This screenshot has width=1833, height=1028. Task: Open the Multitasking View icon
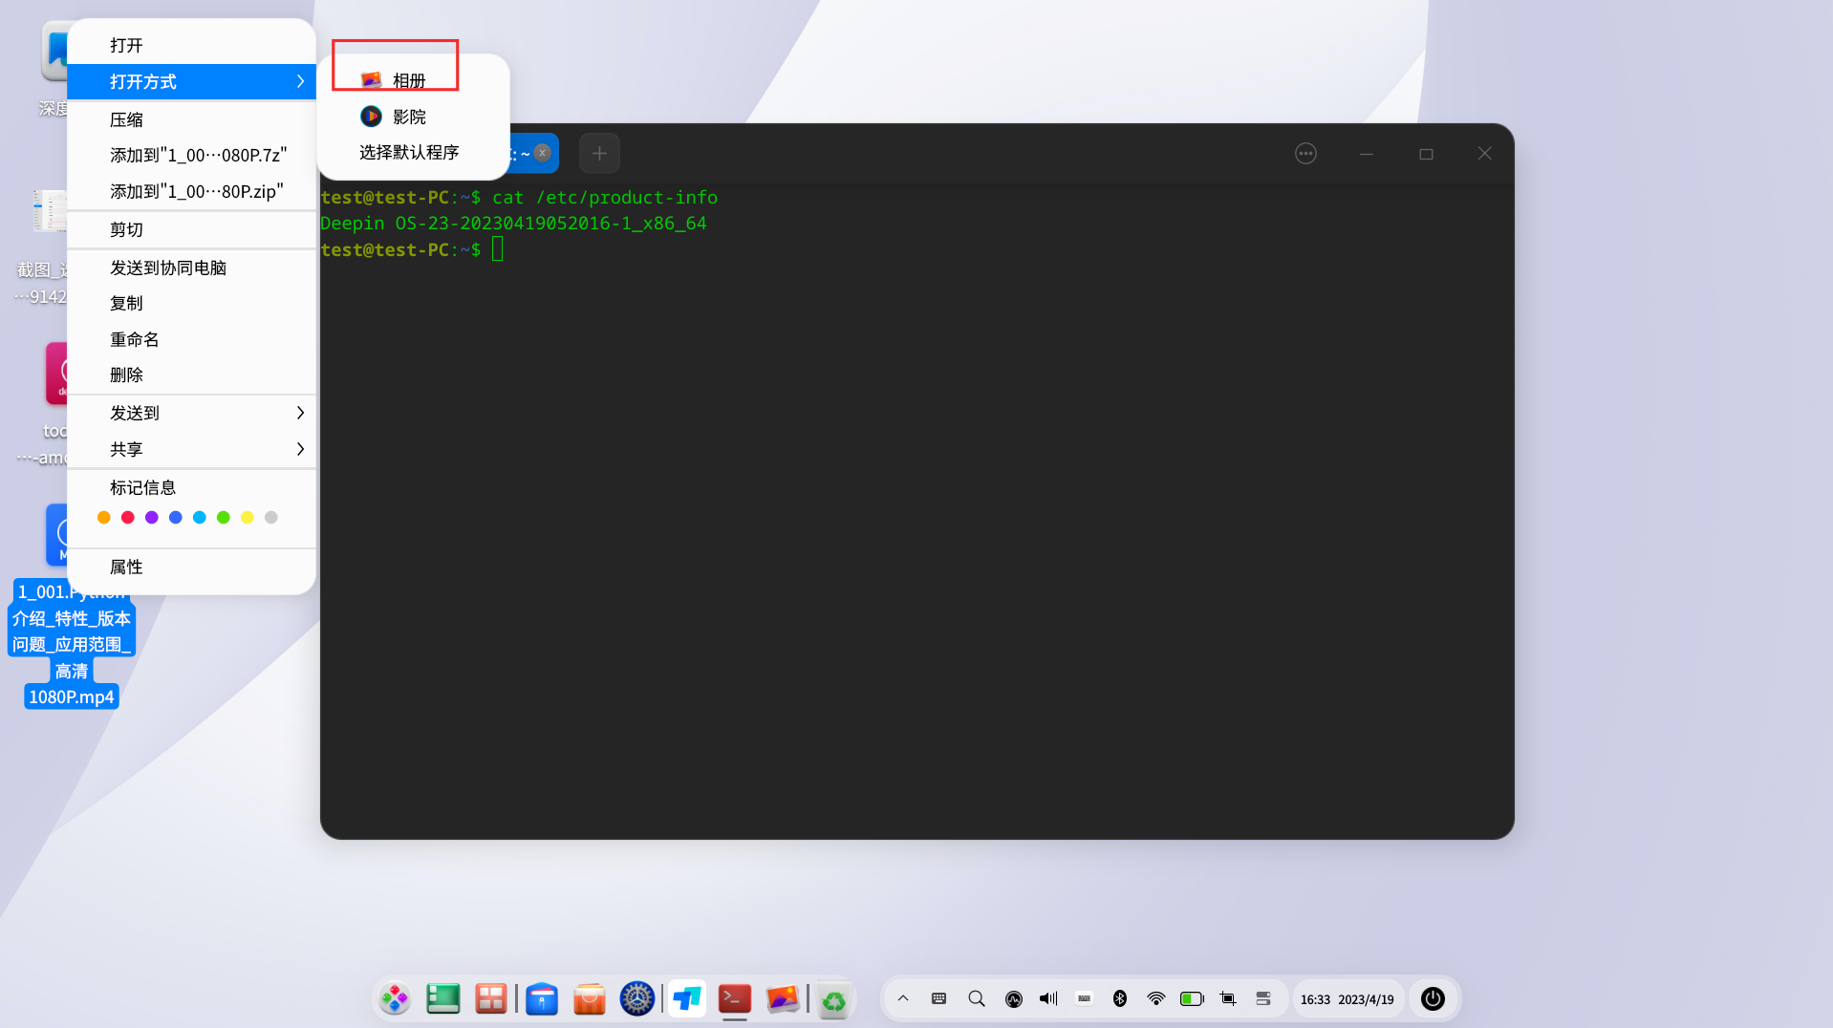[490, 998]
